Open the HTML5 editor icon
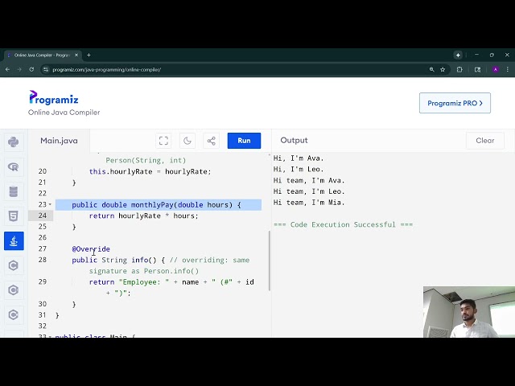 (x=14, y=216)
